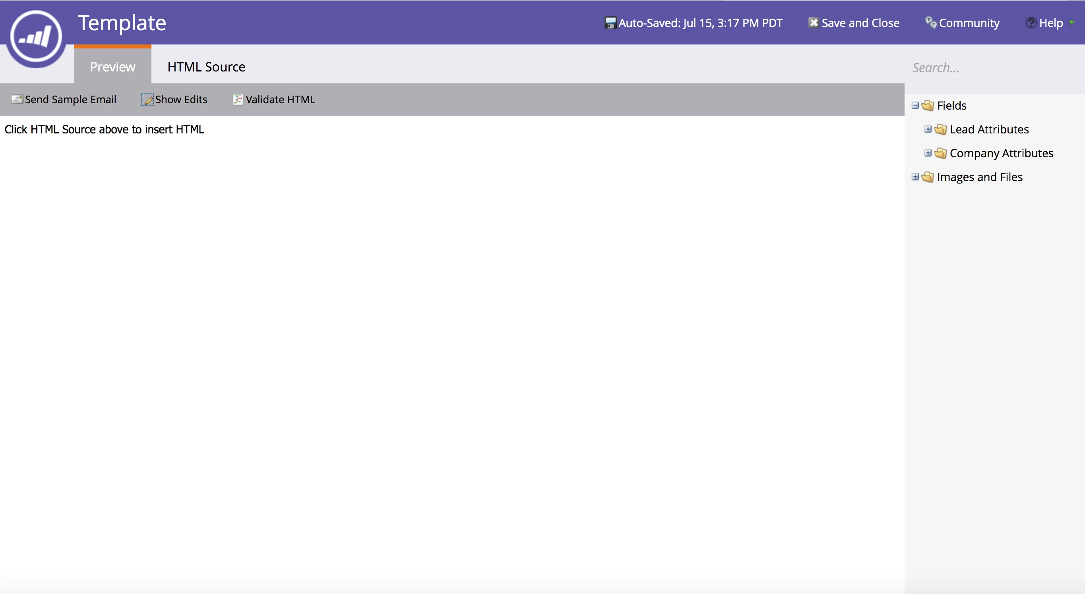Expand the Images and Files node
1085x594 pixels.
915,177
